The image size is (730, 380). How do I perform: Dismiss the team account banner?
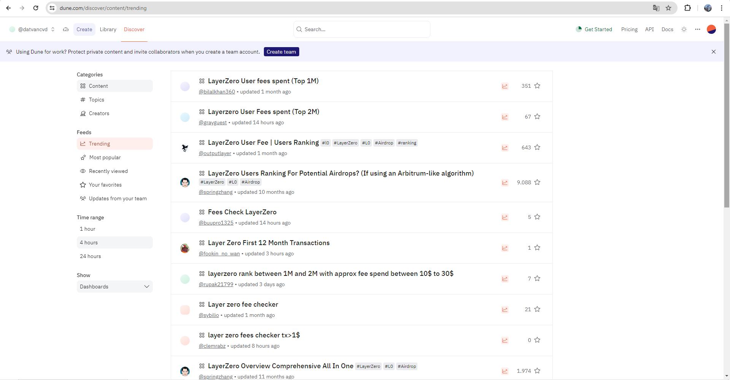tap(714, 52)
